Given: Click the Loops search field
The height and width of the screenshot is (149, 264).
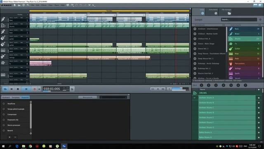Looking at the screenshot, I should 239,19.
